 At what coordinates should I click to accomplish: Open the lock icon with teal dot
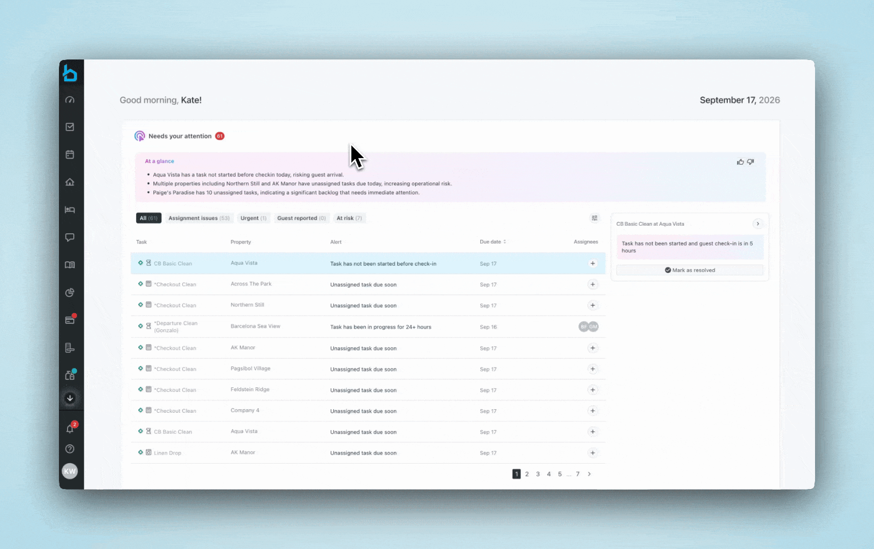70,375
